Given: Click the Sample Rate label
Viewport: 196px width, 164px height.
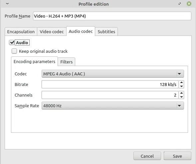Looking at the screenshot, I should pos(27,106).
